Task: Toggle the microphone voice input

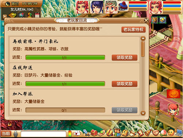Action: (x=15, y=134)
